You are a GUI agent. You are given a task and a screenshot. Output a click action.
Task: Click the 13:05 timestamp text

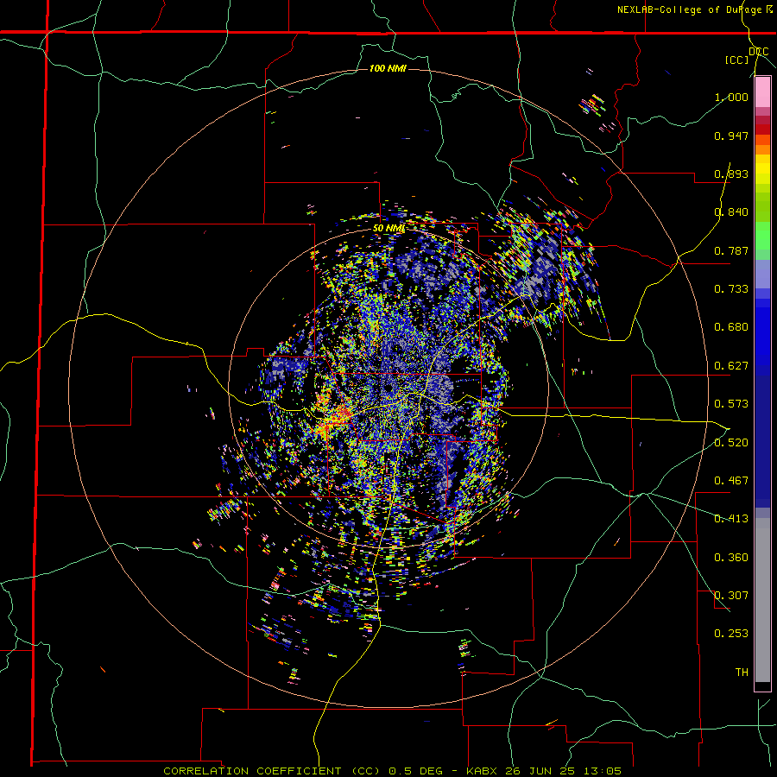pyautogui.click(x=602, y=771)
